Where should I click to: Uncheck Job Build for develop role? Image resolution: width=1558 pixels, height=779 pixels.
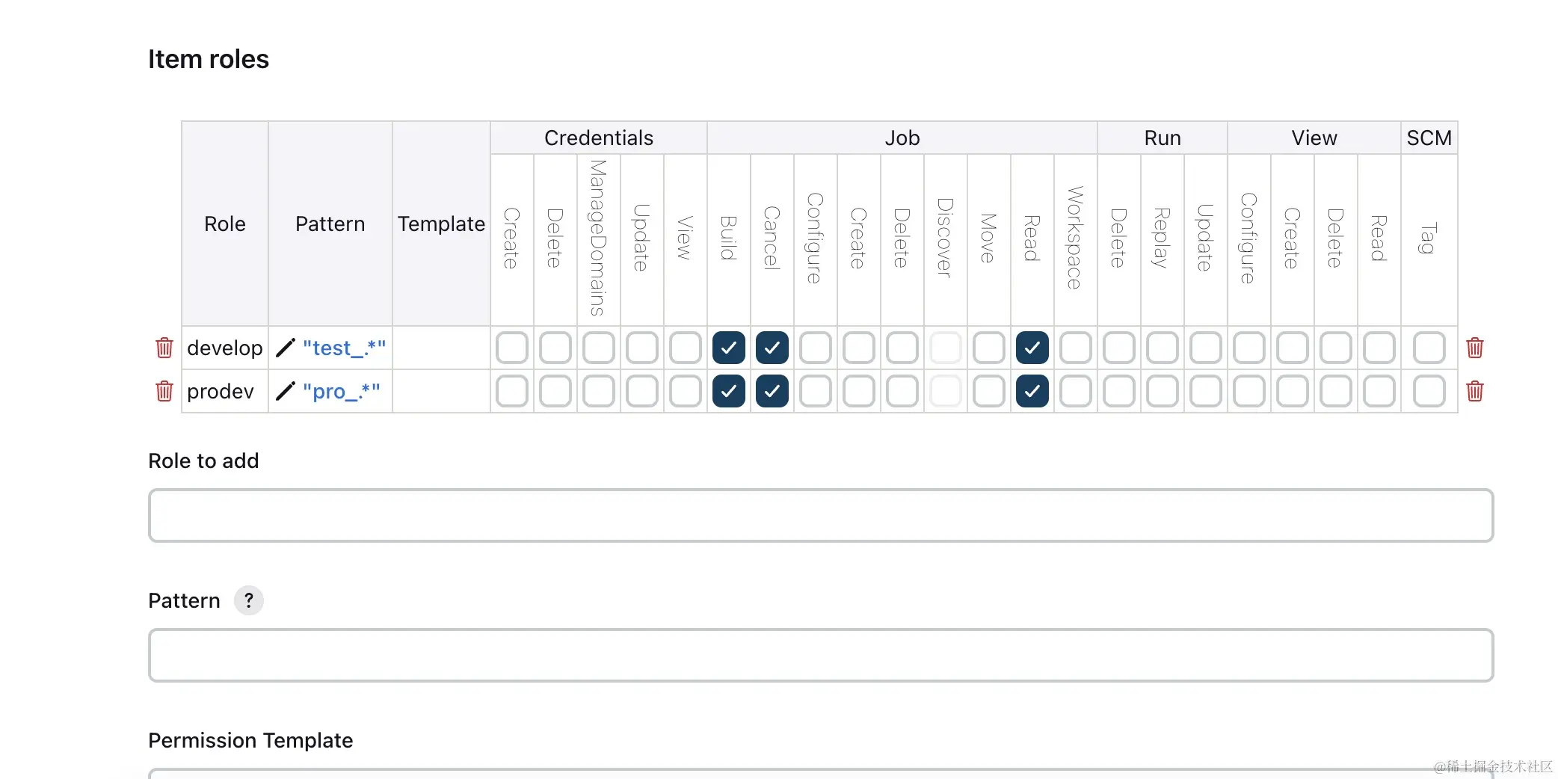tap(728, 348)
